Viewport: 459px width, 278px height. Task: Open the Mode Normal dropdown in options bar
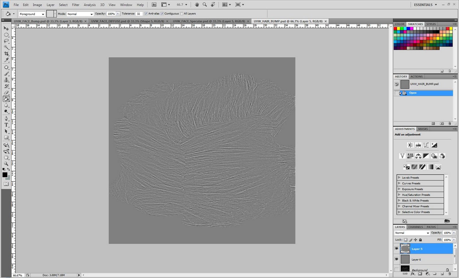[x=80, y=14]
